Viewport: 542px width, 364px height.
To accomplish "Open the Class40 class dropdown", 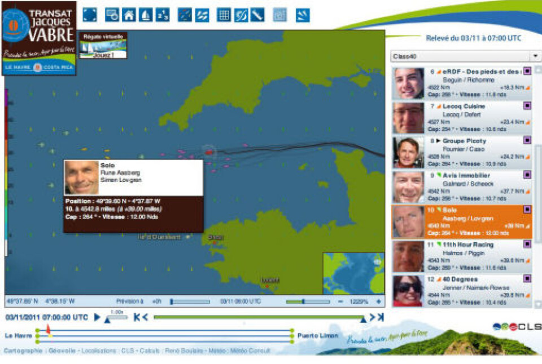I will [x=466, y=56].
